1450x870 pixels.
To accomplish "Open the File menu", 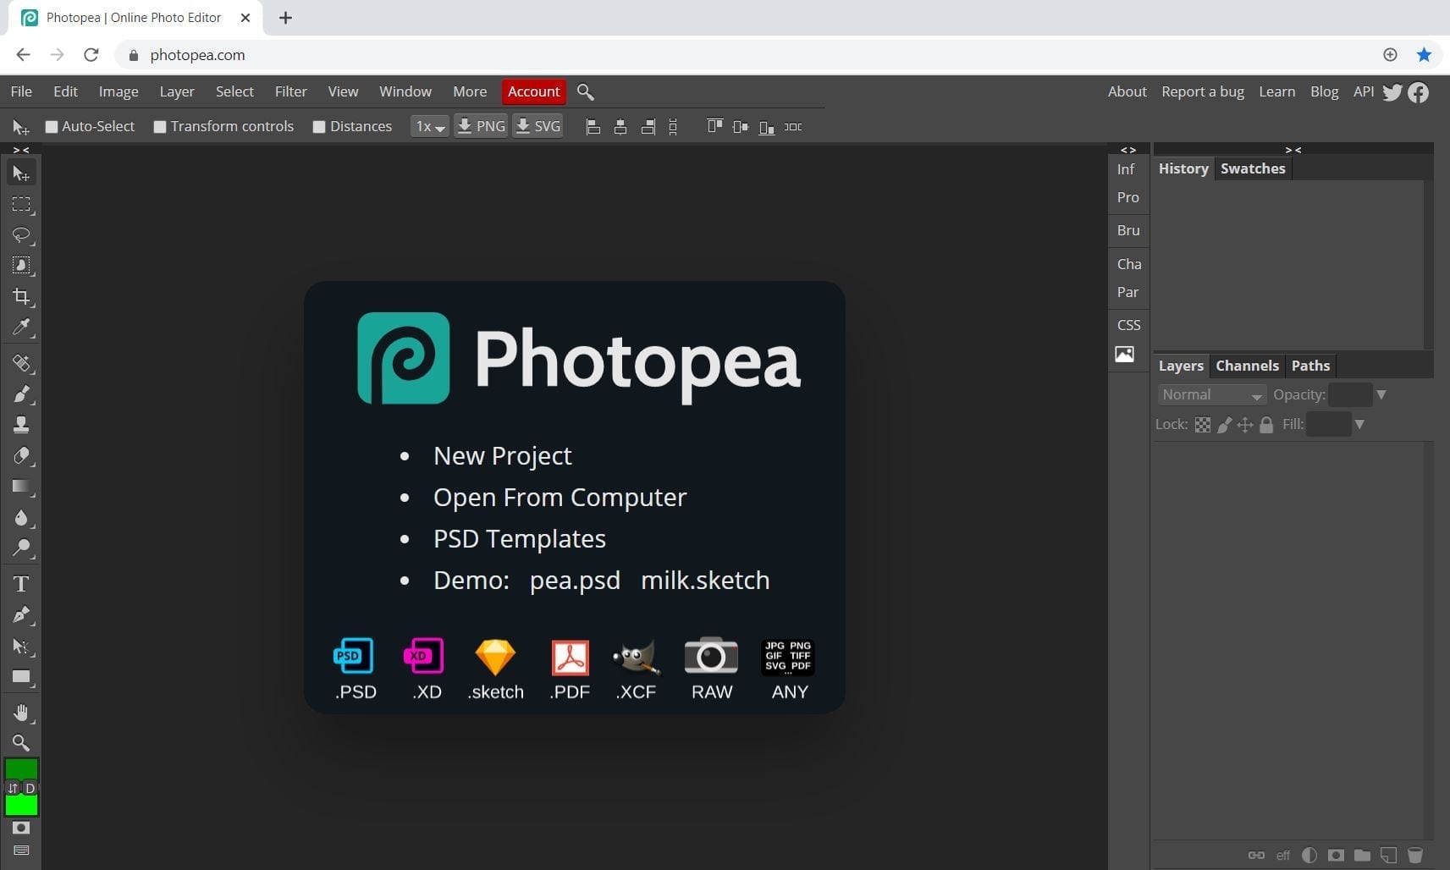I will coord(21,91).
